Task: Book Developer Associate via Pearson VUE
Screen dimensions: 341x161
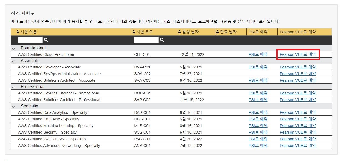Action: pyautogui.click(x=298, y=67)
